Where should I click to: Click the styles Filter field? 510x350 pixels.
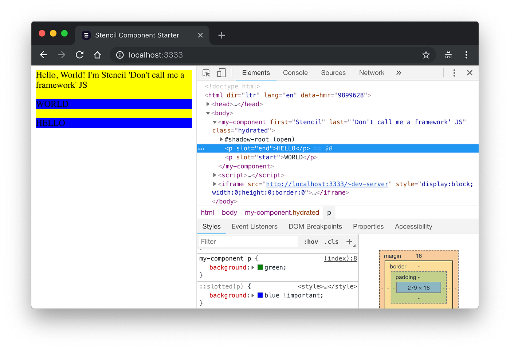coord(248,242)
